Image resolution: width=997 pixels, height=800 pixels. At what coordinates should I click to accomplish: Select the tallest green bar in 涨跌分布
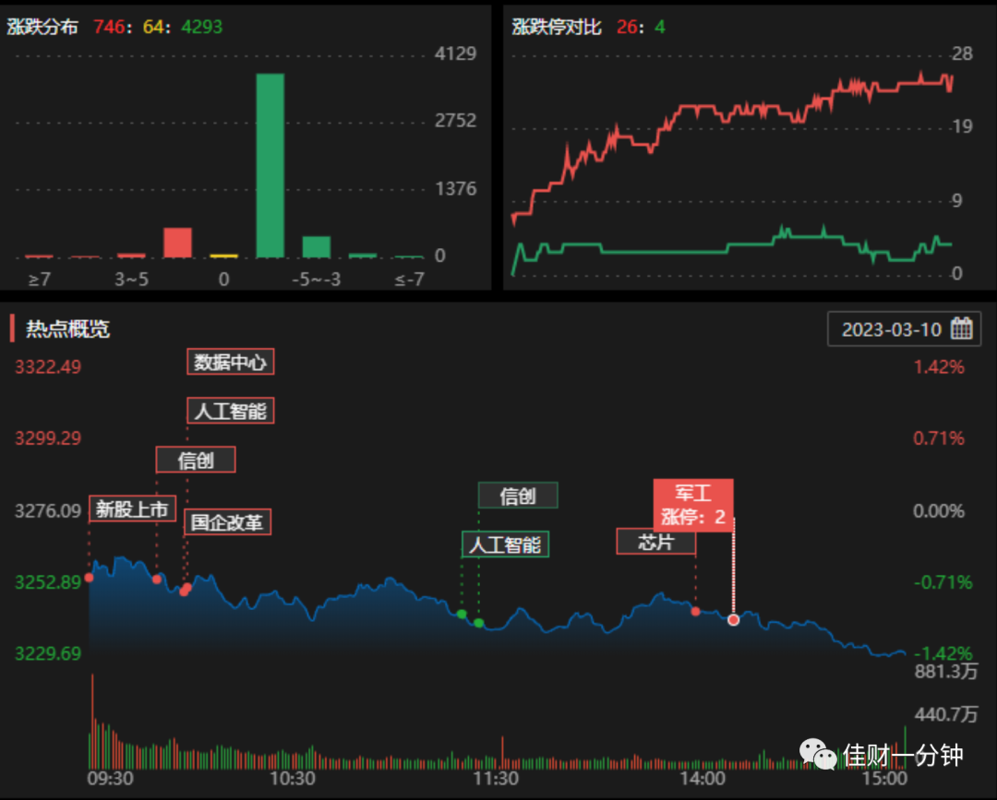coord(270,166)
